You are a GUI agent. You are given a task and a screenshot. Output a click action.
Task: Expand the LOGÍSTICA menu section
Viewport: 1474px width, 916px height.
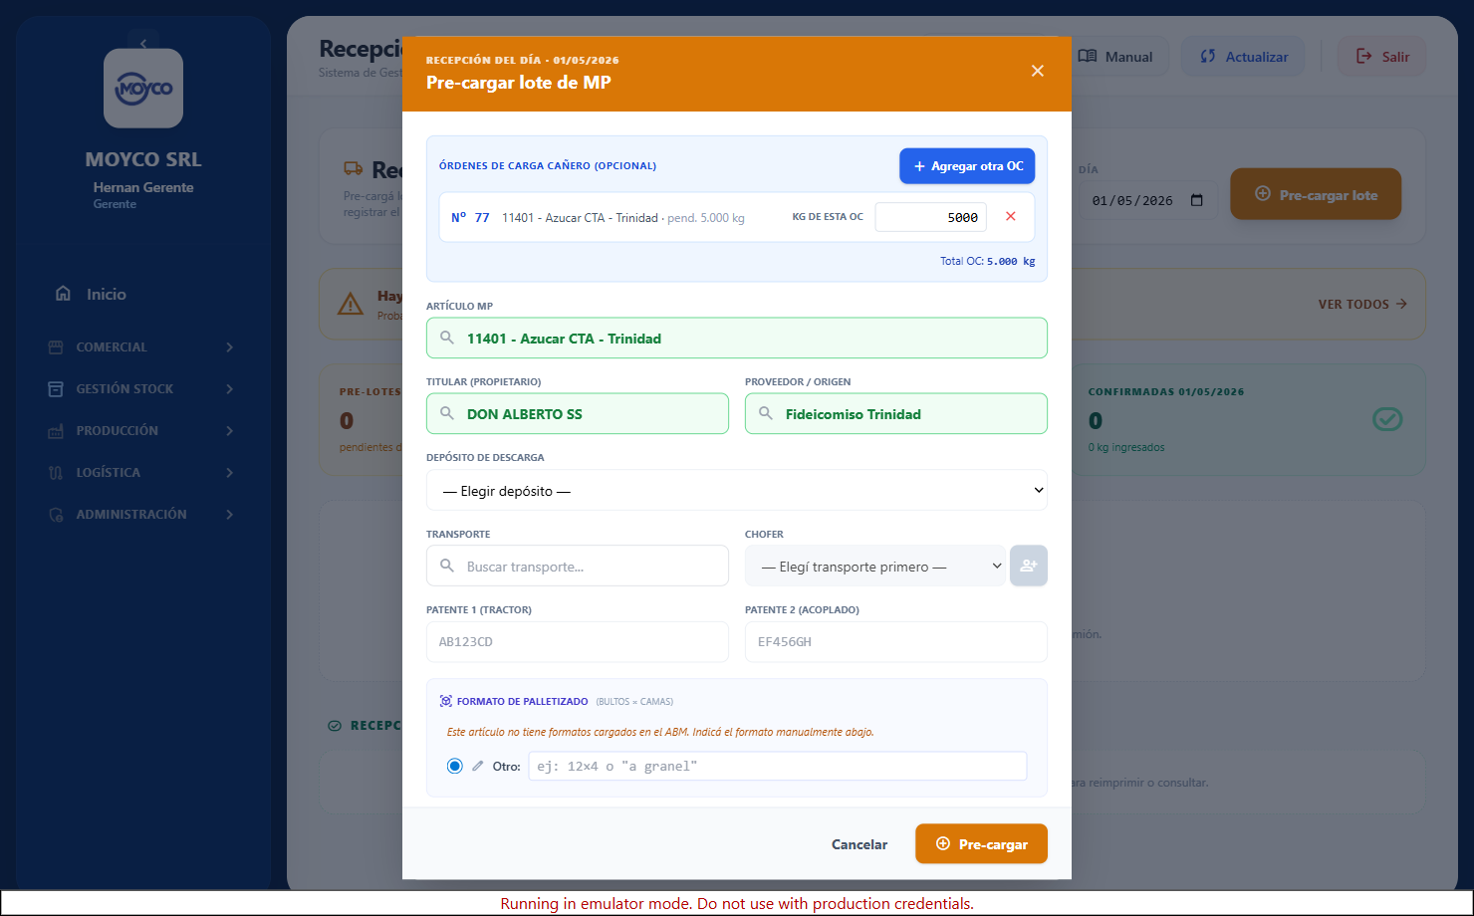(x=143, y=472)
